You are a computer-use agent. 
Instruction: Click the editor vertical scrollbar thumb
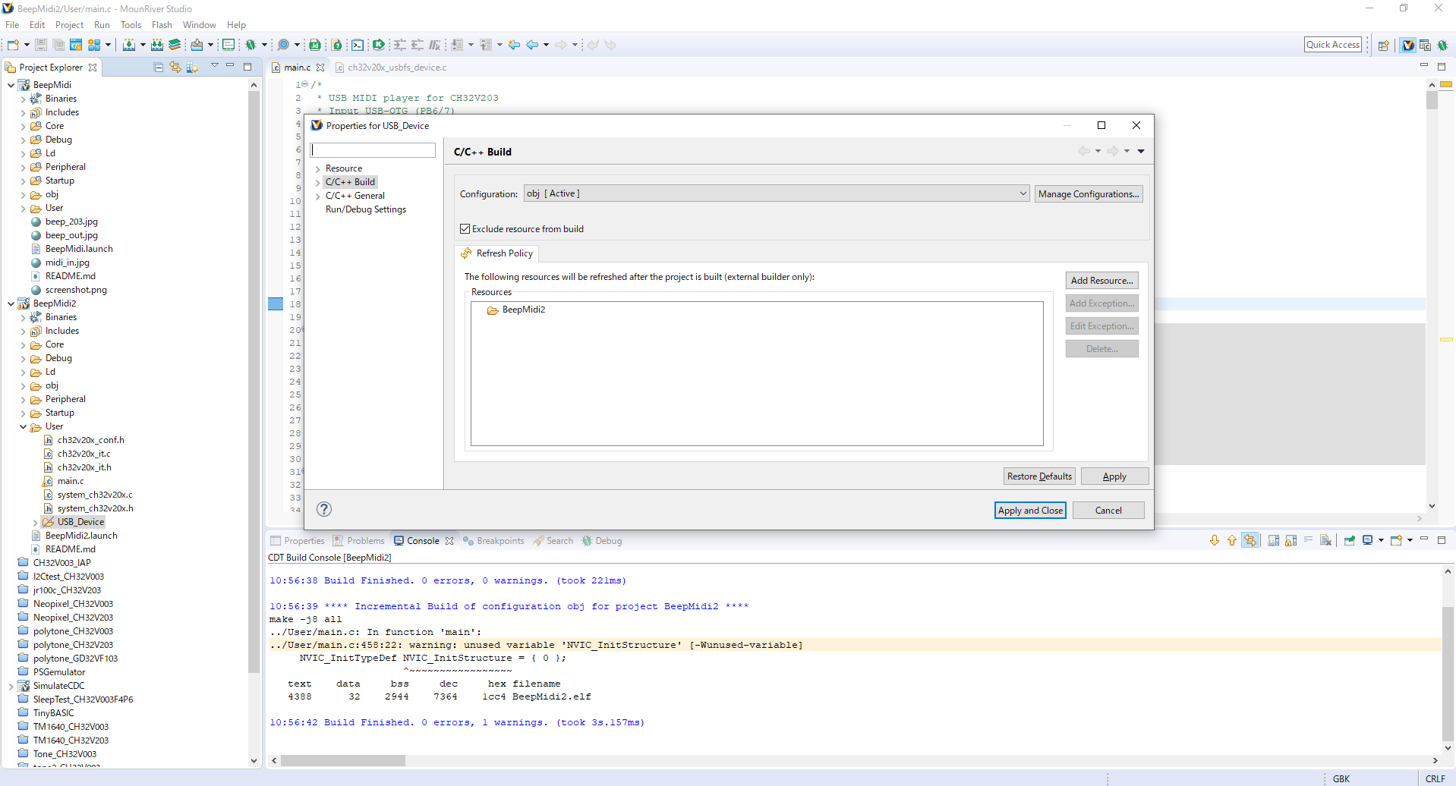click(x=1432, y=100)
